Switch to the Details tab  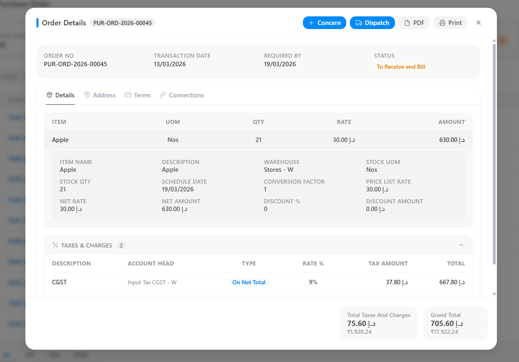pyautogui.click(x=60, y=95)
